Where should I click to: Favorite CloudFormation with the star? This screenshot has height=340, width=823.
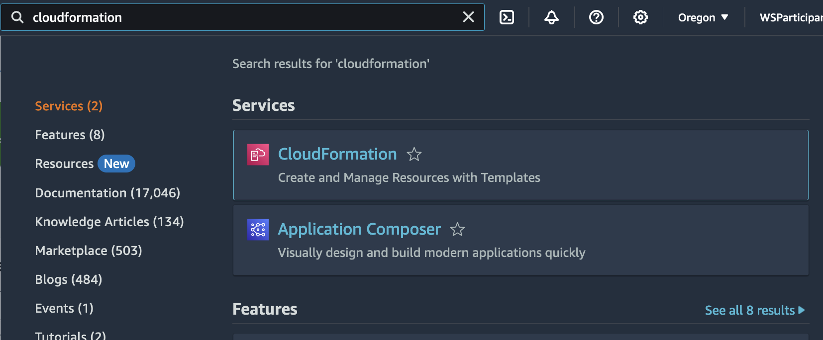click(414, 155)
